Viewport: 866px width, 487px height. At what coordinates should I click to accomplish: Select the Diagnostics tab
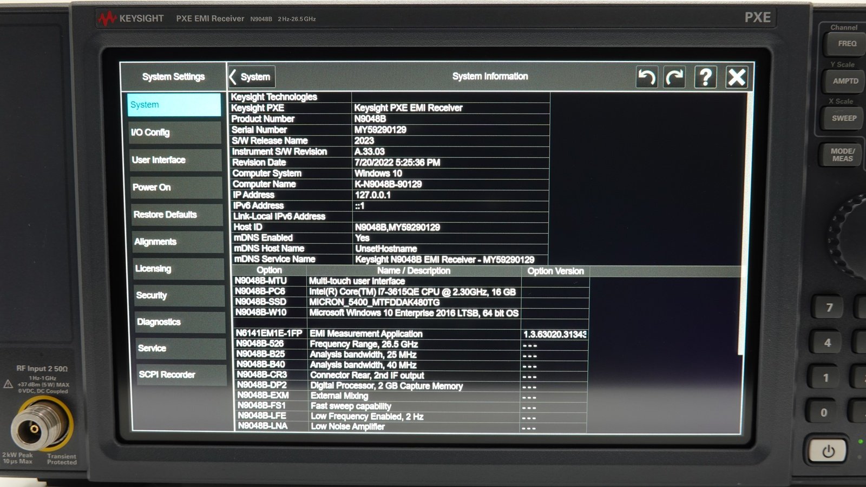coord(180,322)
